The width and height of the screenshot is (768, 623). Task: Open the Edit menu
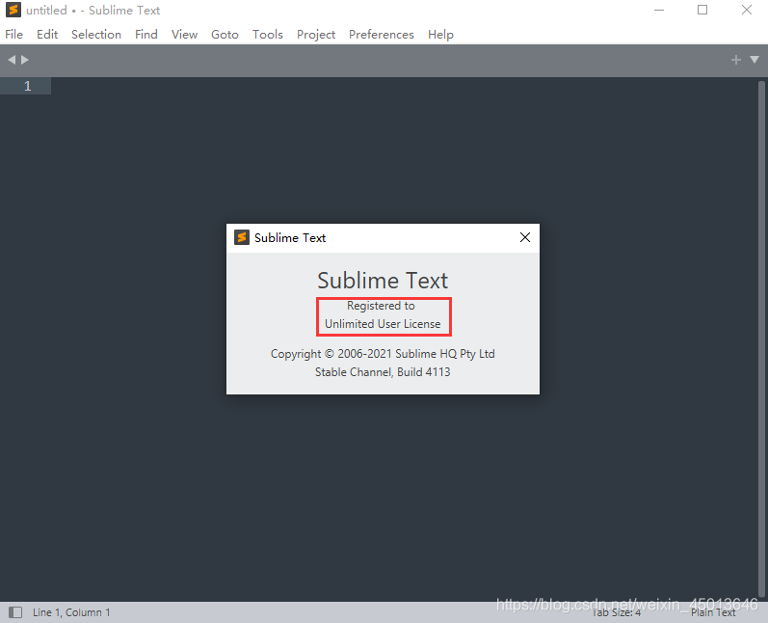coord(47,35)
